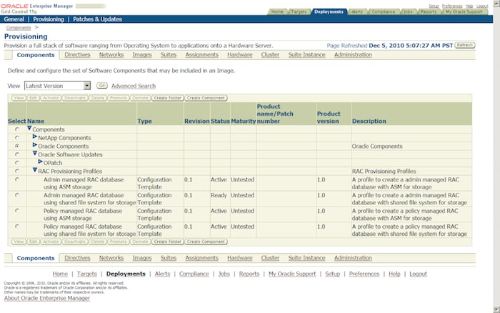This screenshot has width=500, height=313.
Task: Click the Setup link at top right
Action: click(x=434, y=6)
